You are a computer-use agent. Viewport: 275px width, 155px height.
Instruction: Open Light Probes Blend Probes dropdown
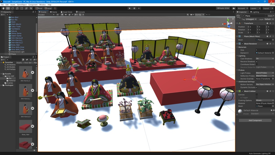point(265,73)
